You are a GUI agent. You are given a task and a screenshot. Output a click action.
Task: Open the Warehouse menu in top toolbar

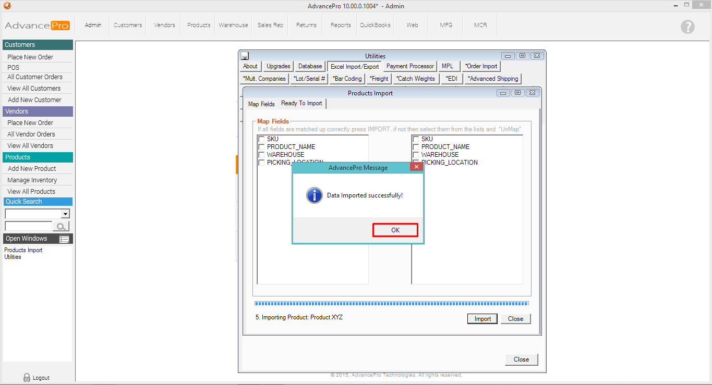233,25
